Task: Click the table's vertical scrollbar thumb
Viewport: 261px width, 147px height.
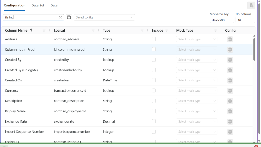Action: 254,49
